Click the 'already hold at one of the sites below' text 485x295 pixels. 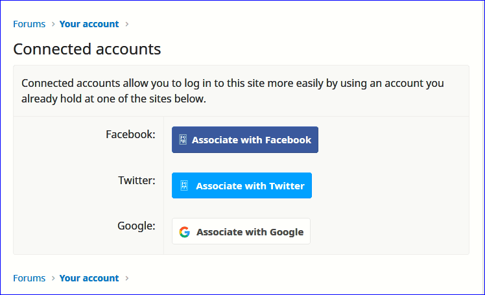pyautogui.click(x=113, y=99)
